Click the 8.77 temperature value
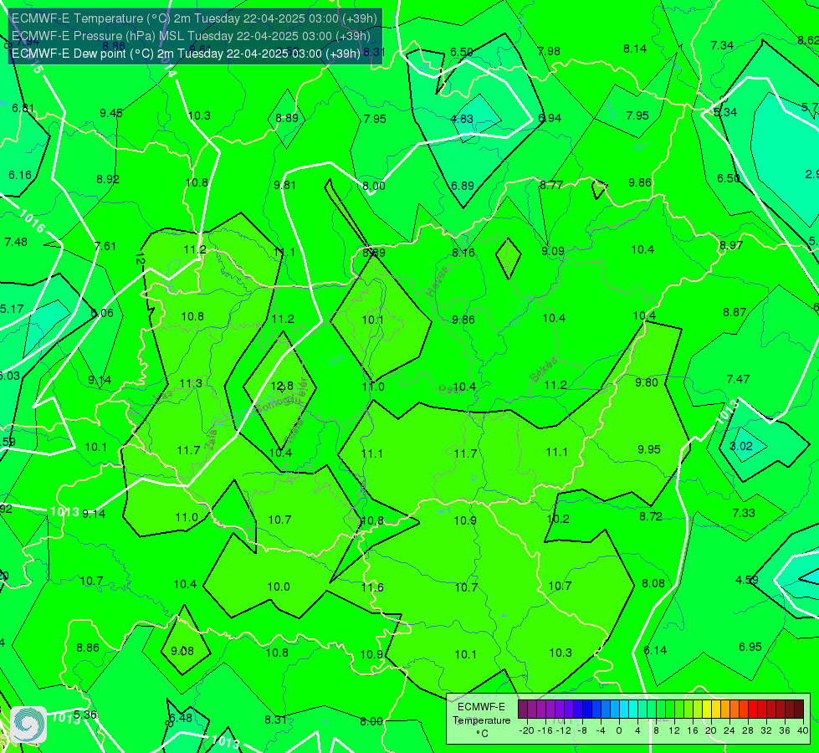 [551, 185]
